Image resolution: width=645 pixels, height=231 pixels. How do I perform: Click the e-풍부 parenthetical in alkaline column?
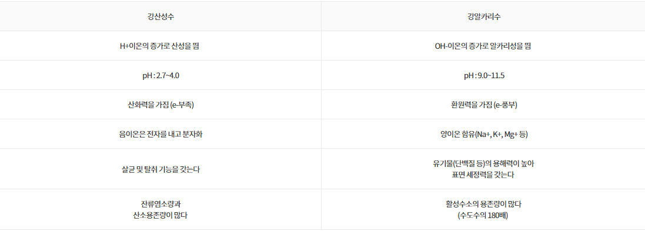click(505, 105)
